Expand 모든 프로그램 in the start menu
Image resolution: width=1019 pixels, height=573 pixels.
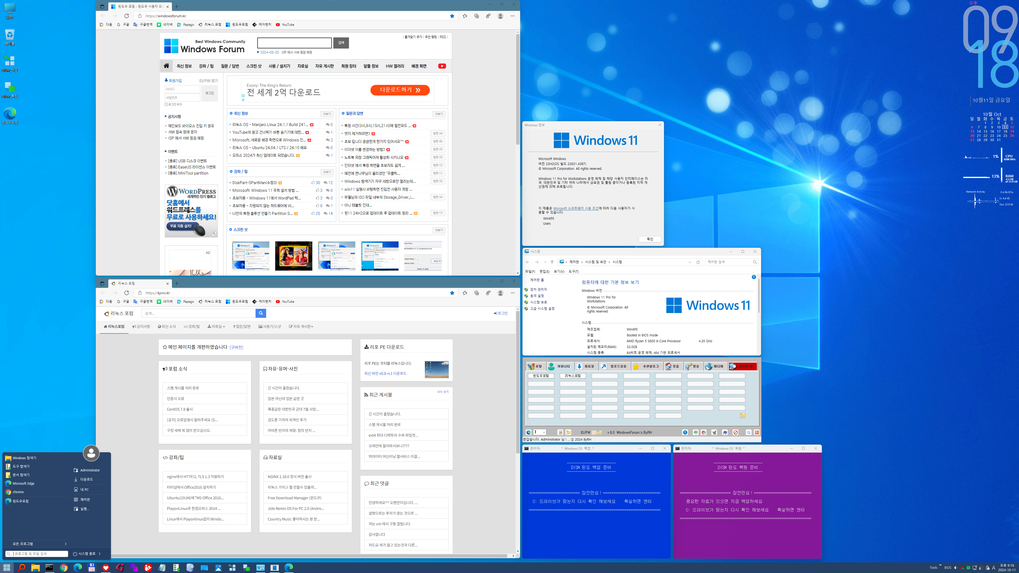[x=36, y=544]
